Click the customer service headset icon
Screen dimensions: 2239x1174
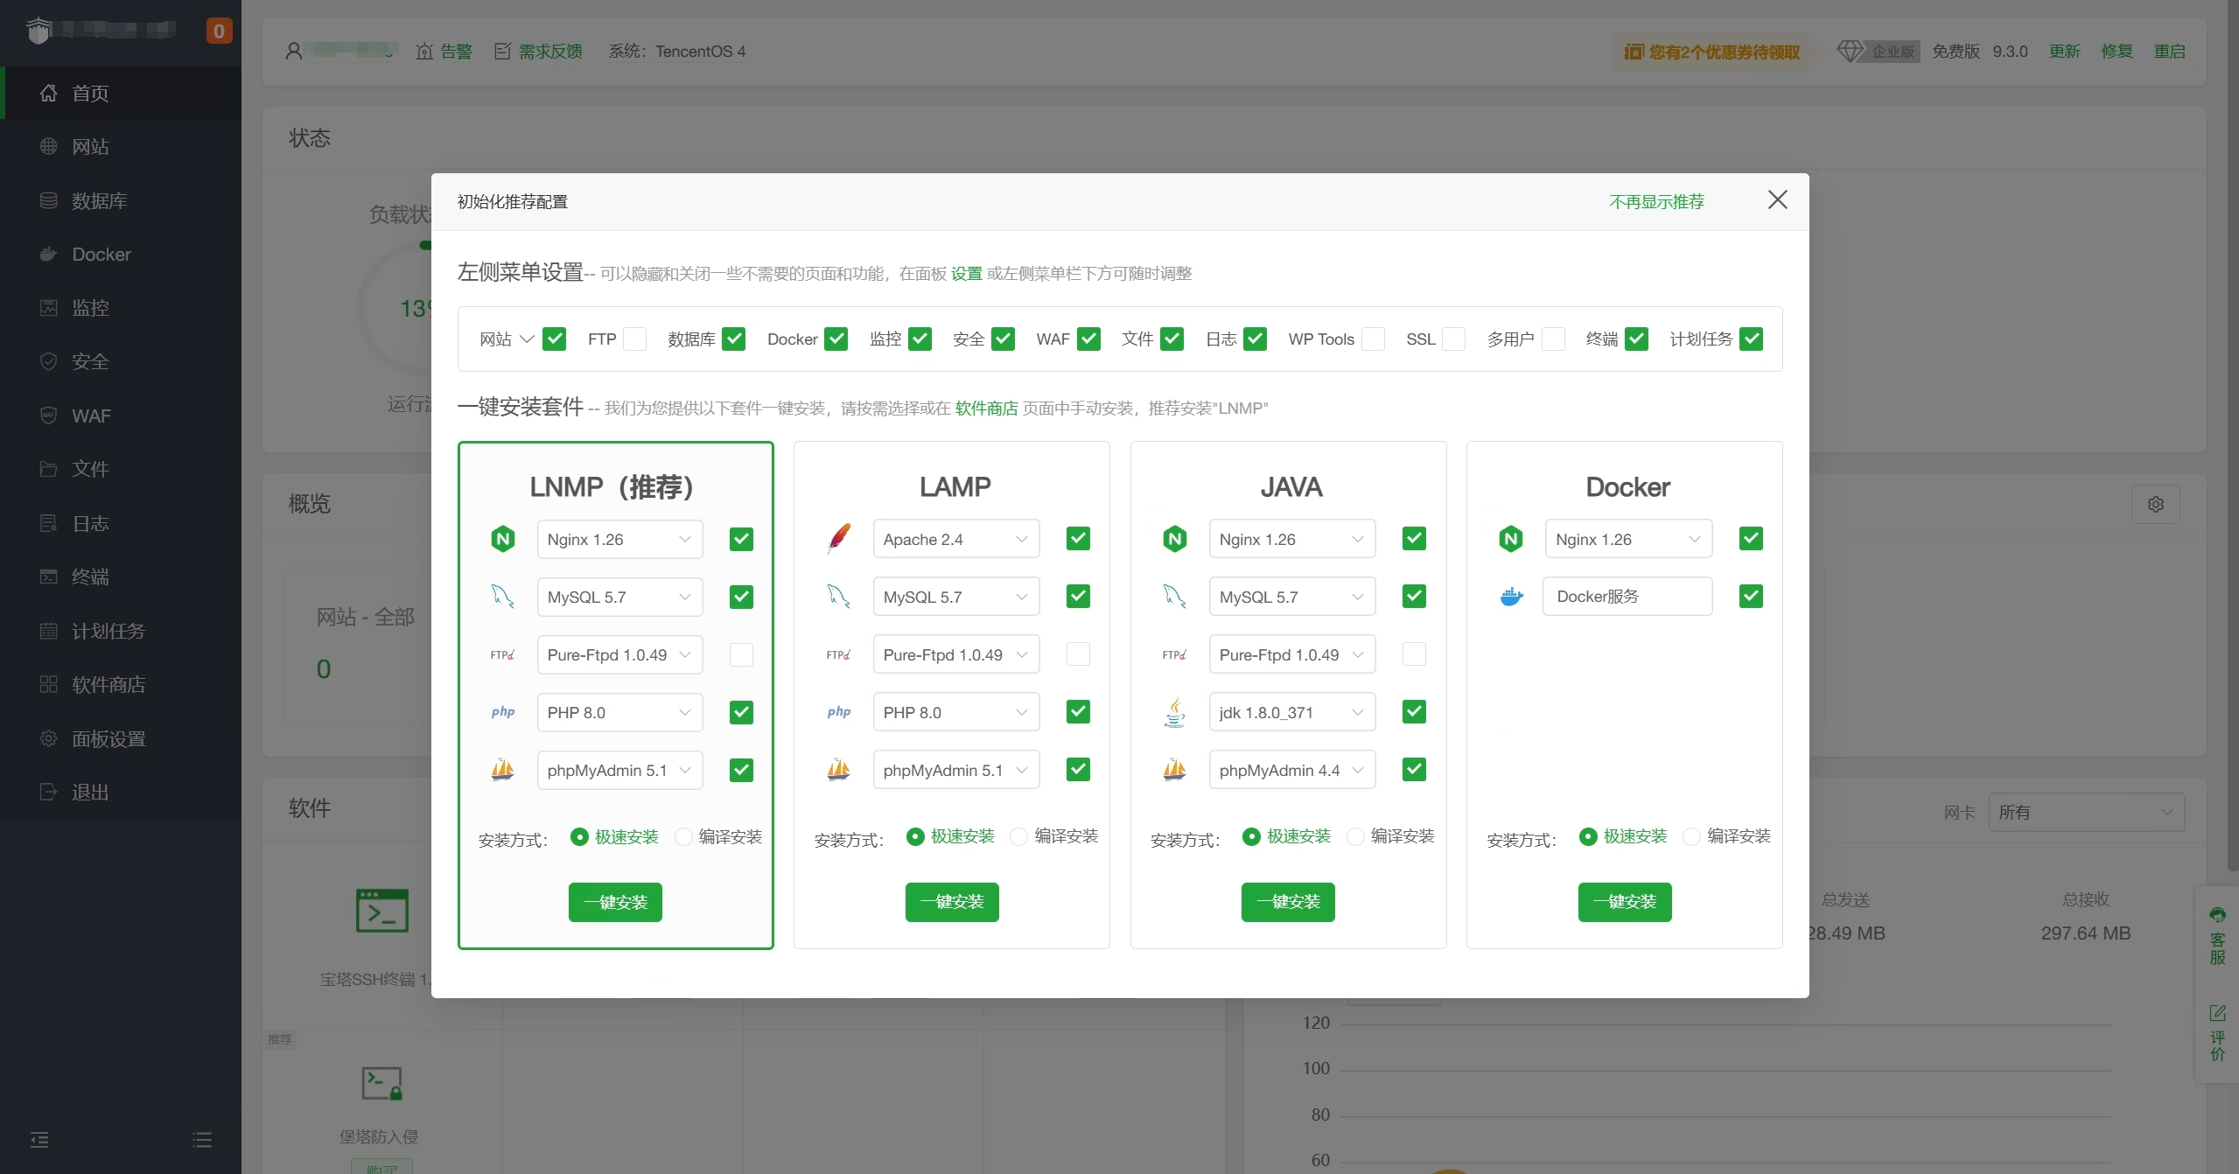click(x=2217, y=915)
